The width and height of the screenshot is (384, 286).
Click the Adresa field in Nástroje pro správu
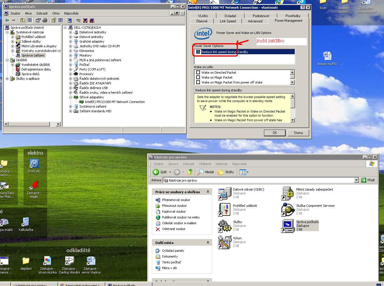261,180
